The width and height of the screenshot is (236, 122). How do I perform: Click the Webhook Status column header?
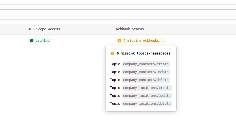[x=130, y=29]
